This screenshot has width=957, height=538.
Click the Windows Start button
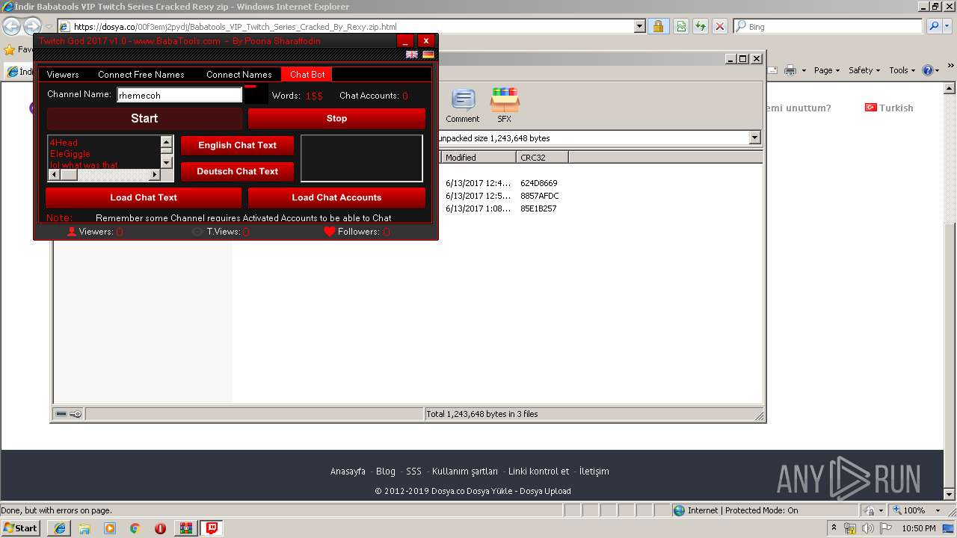[21, 528]
